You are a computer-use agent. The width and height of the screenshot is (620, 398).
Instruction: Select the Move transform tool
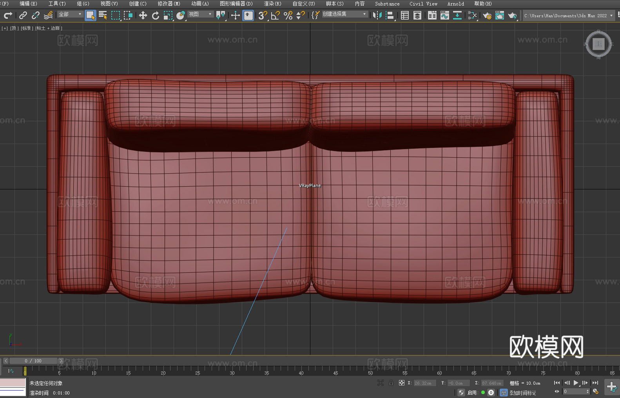(x=143, y=16)
